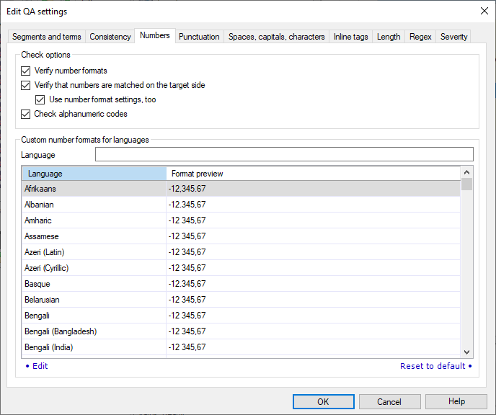Sort by the Language column header
496x415 pixels.
pos(94,174)
